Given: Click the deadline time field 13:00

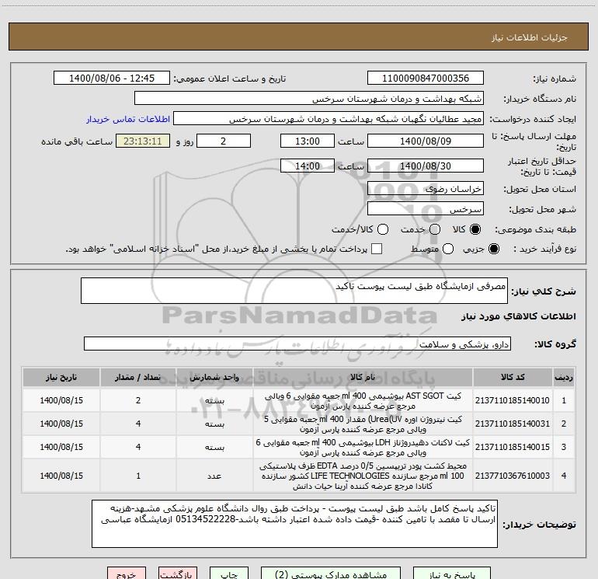Looking at the screenshot, I should pyautogui.click(x=308, y=141).
